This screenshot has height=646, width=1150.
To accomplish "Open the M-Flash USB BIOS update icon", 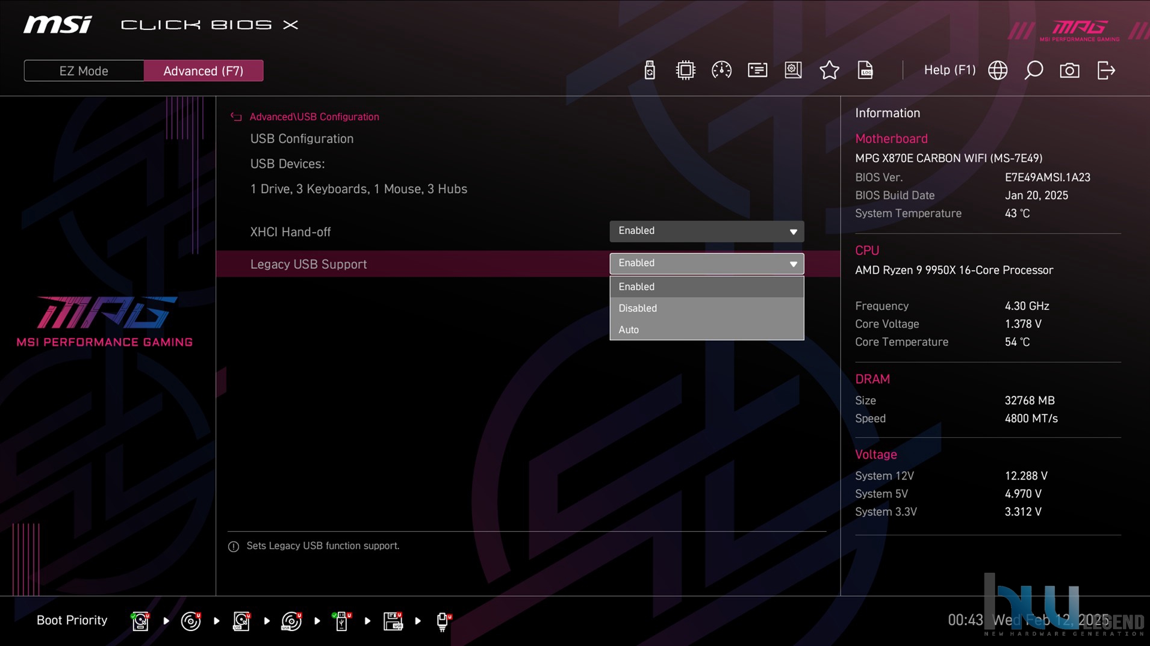I will pyautogui.click(x=649, y=70).
